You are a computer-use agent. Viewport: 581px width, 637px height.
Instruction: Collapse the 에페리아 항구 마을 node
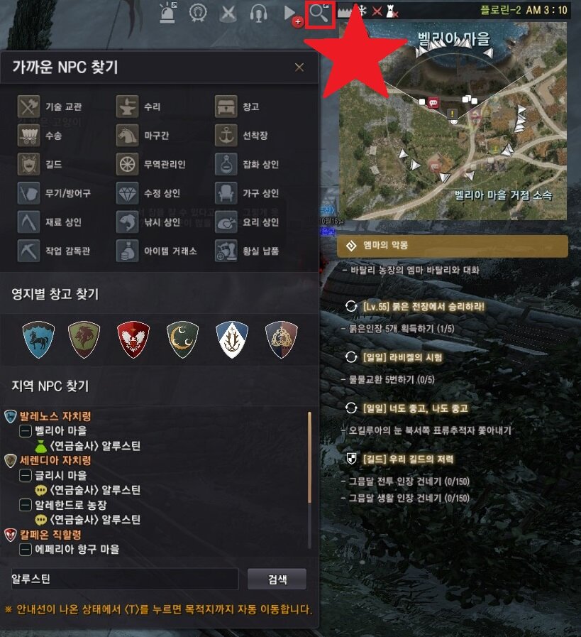(x=26, y=549)
